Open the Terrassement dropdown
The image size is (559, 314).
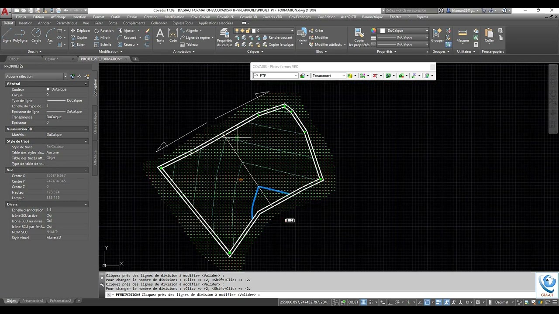[x=328, y=75]
